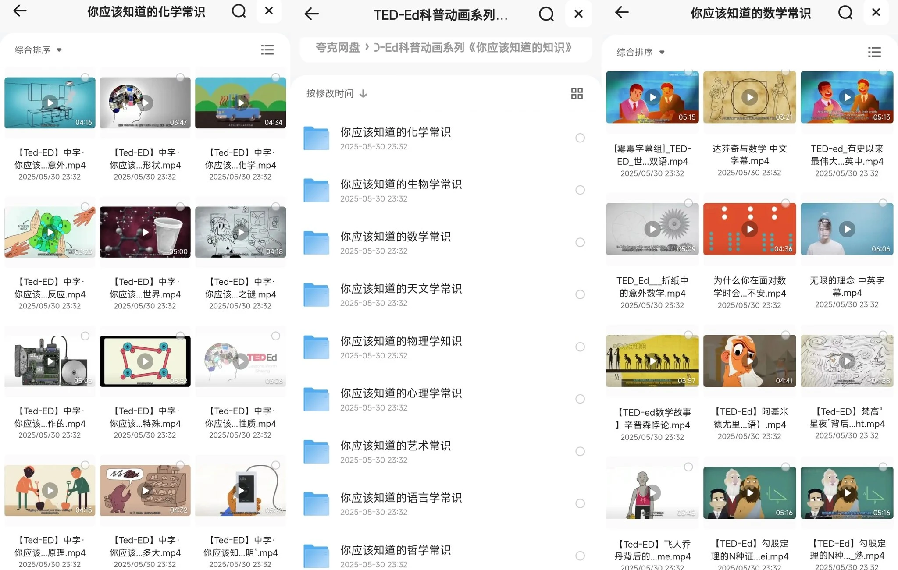Open the 你应该知道的艺术常识 folder icon
The width and height of the screenshot is (898, 570).
(316, 451)
